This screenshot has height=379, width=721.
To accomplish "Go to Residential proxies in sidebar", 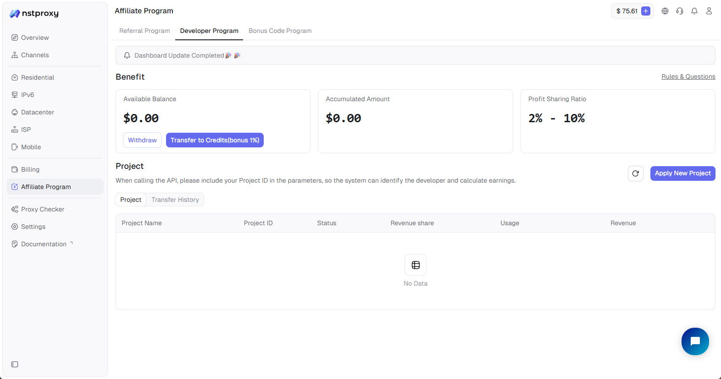I will (x=38, y=77).
